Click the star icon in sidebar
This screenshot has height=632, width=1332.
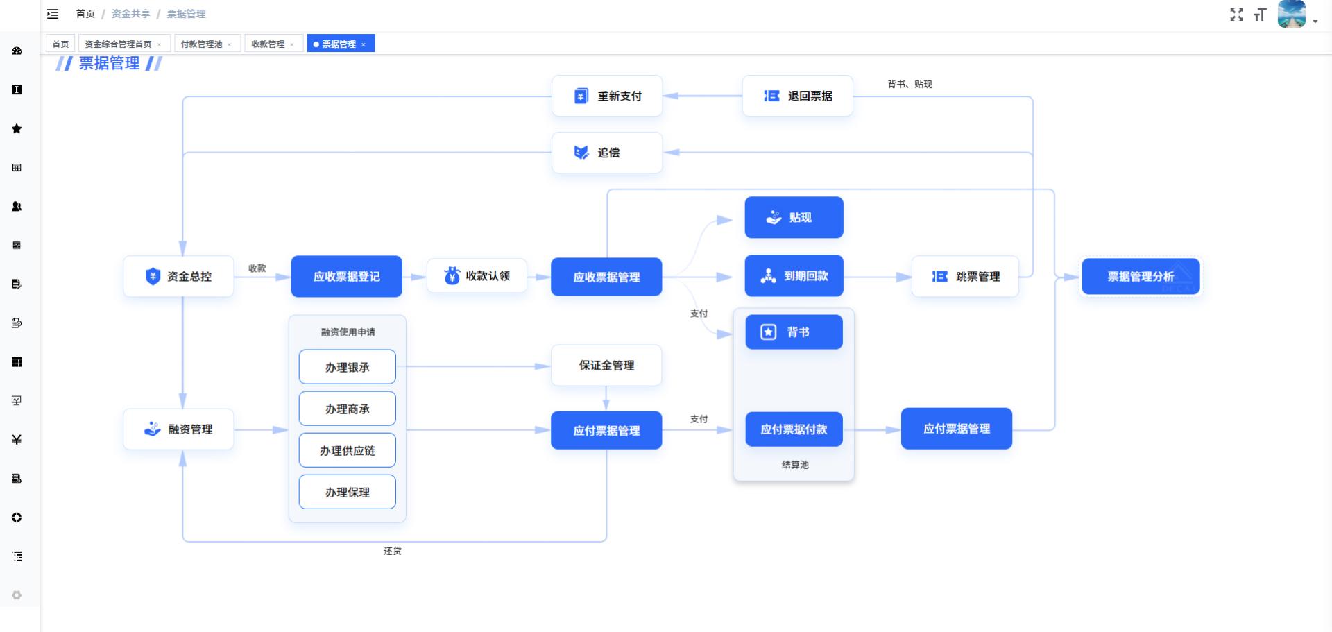pyautogui.click(x=17, y=128)
